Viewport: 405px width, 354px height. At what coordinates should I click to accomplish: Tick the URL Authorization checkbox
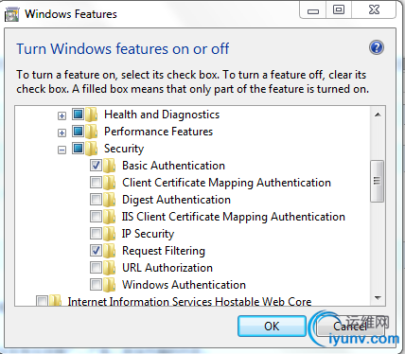[x=96, y=267]
